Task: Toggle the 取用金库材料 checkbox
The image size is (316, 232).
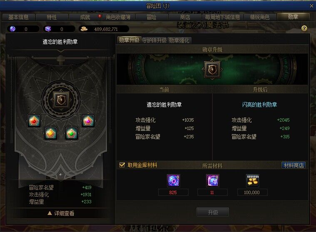Action: coord(122,165)
